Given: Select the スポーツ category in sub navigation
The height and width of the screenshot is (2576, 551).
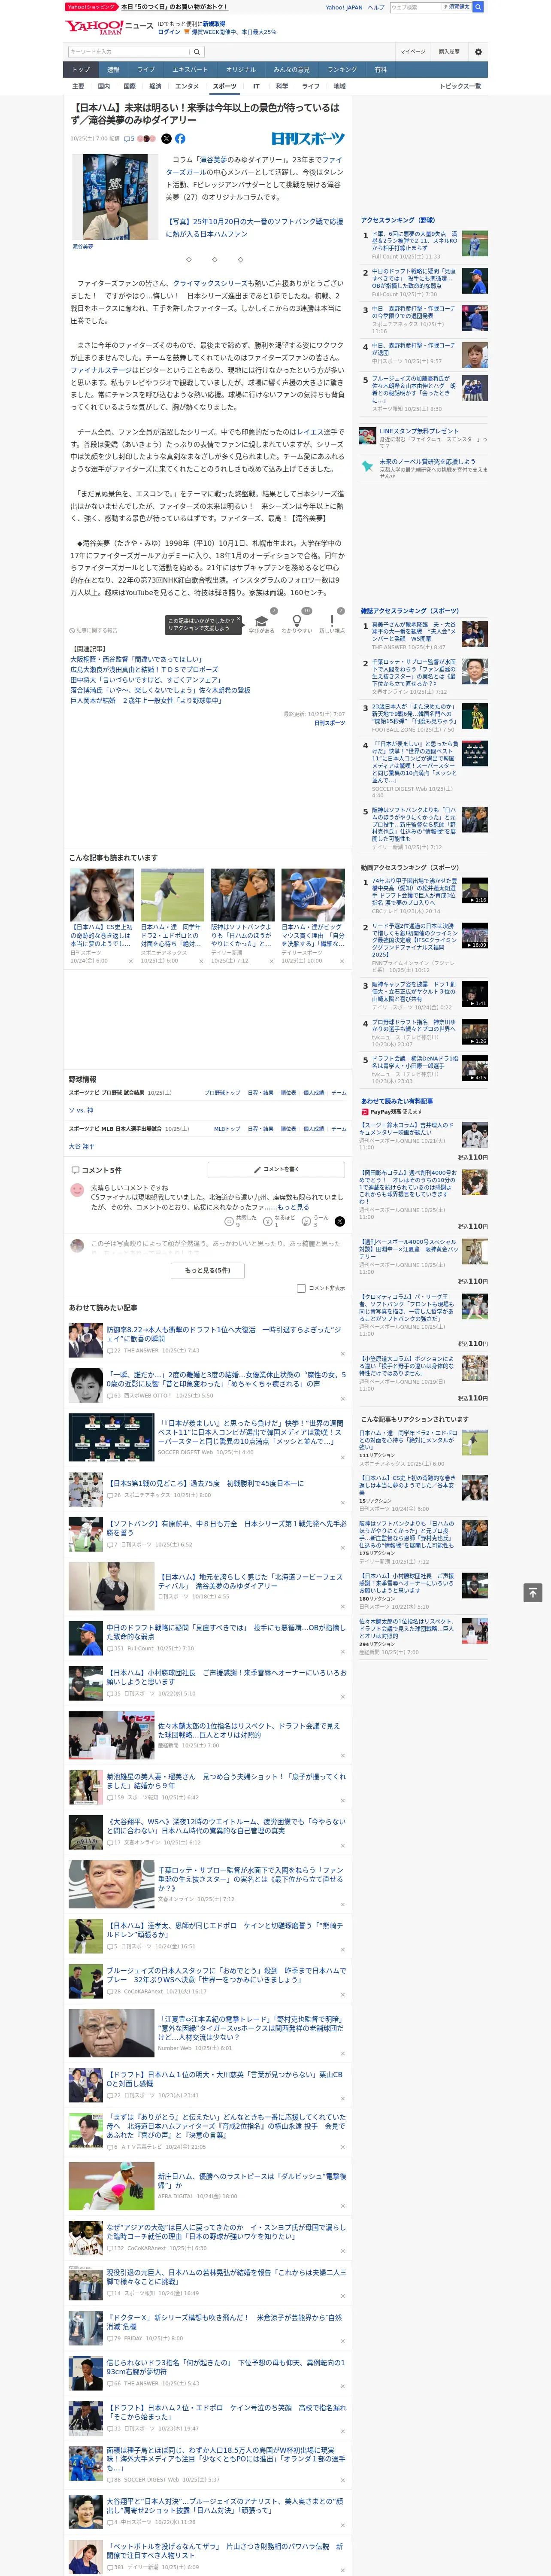Looking at the screenshot, I should [x=225, y=86].
